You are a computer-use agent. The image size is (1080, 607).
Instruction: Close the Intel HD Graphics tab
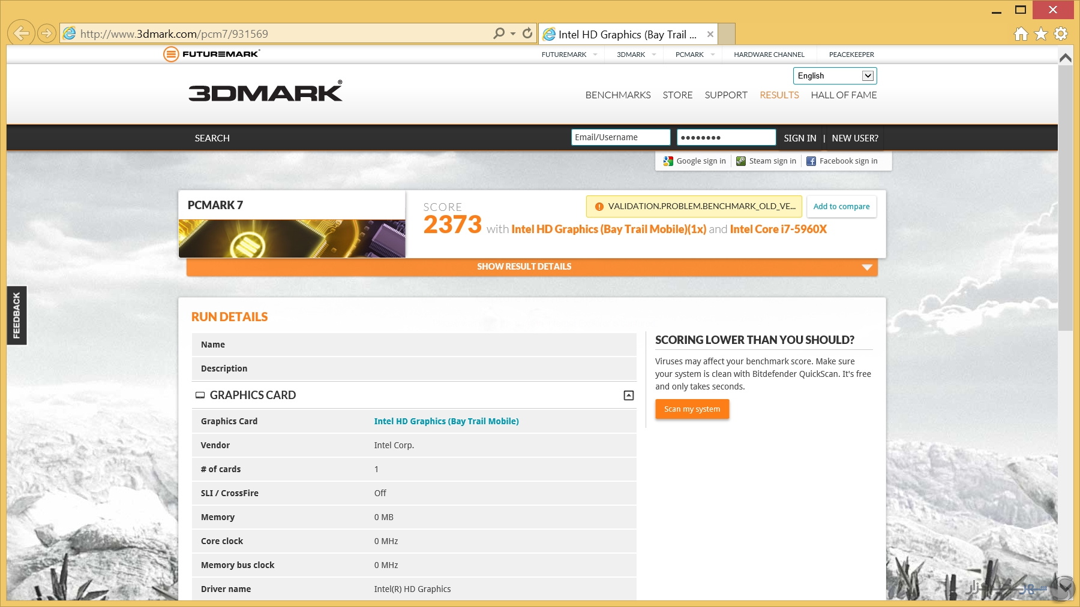[710, 34]
